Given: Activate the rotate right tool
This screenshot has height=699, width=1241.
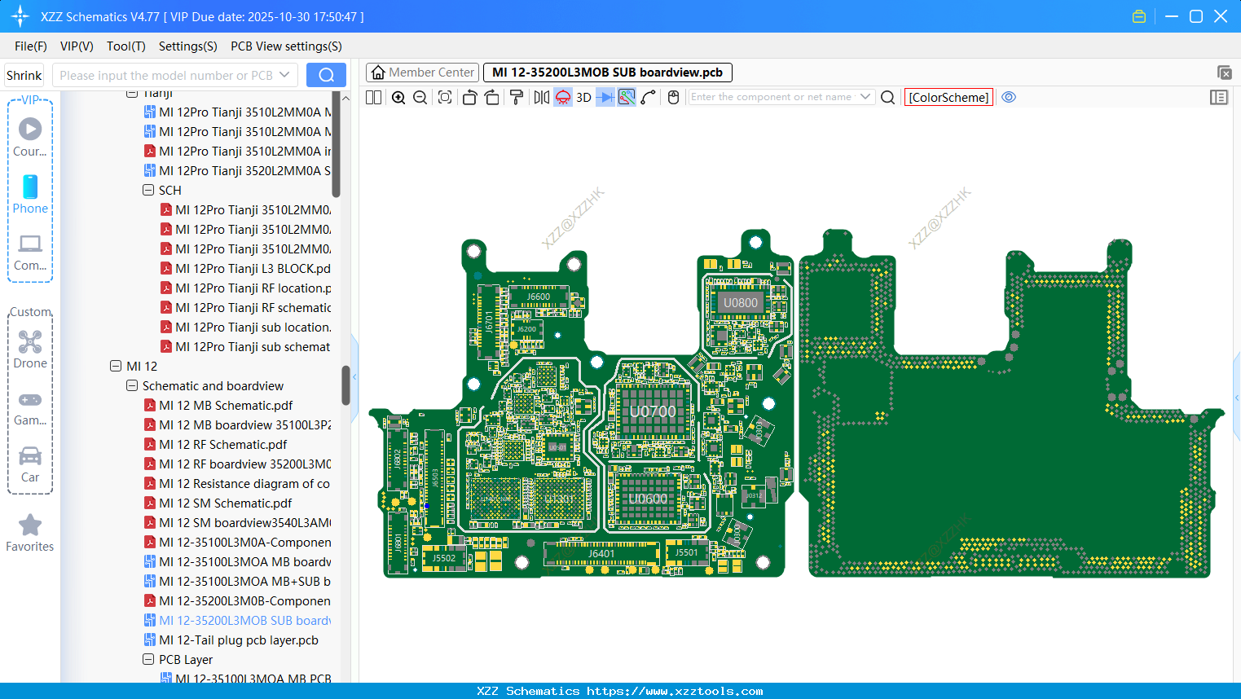Looking at the screenshot, I should click(491, 97).
